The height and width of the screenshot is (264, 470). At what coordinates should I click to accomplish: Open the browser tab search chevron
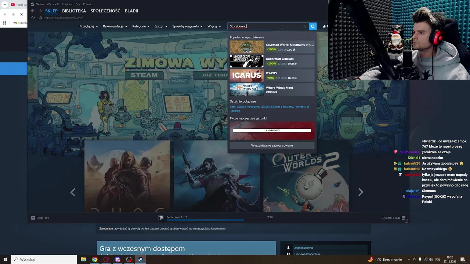pyautogui.click(x=5, y=4)
